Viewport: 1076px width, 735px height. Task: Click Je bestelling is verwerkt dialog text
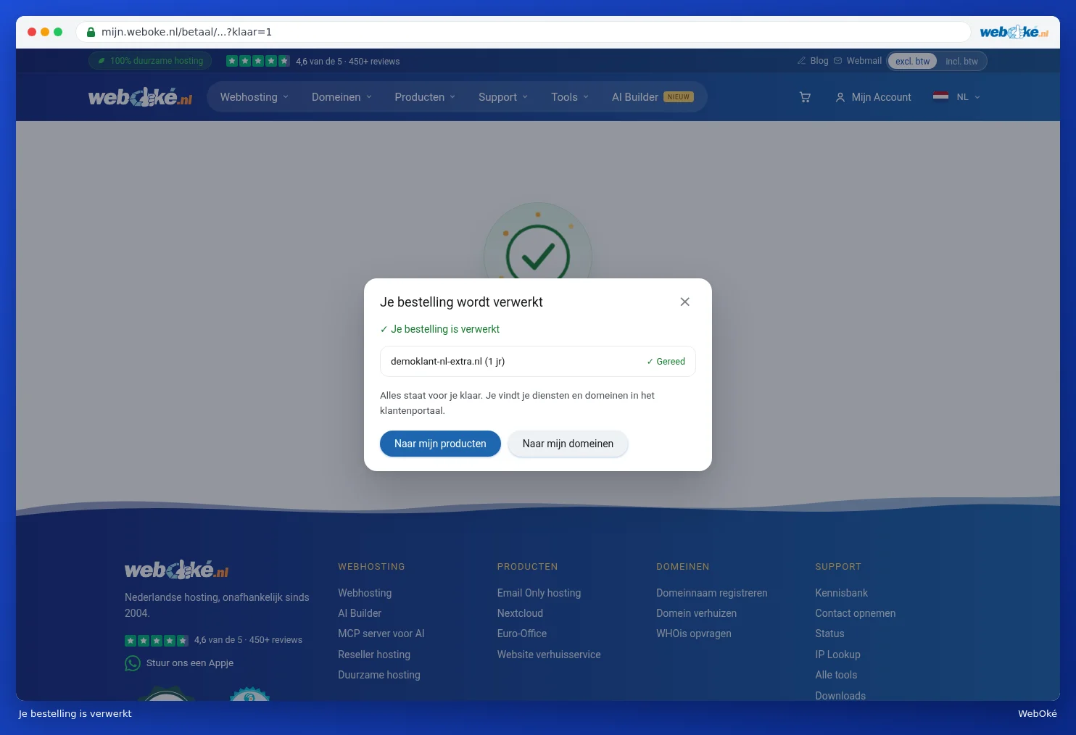pyautogui.click(x=439, y=329)
